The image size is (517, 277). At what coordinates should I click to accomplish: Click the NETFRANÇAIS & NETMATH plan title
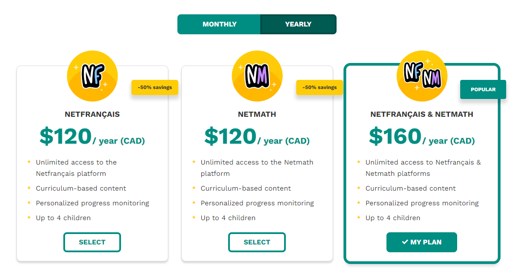click(x=422, y=114)
